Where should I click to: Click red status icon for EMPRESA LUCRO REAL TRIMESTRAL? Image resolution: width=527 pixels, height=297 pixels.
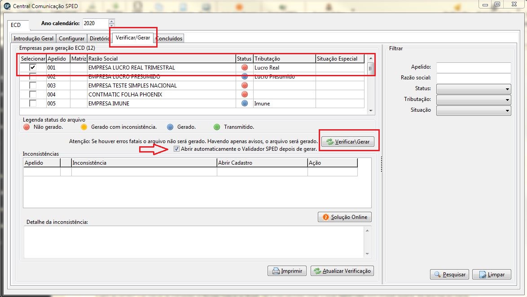click(x=245, y=68)
